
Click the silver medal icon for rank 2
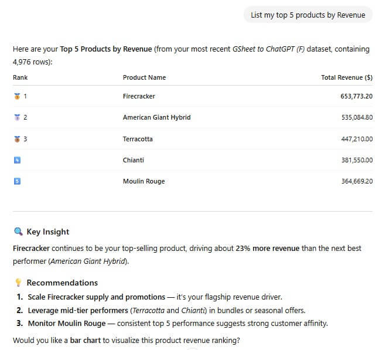[16, 117]
